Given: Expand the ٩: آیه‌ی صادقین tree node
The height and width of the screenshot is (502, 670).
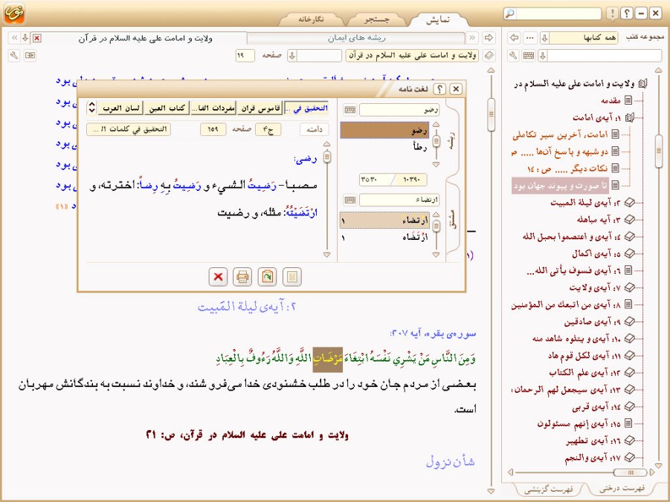Looking at the screenshot, I should pos(629,322).
